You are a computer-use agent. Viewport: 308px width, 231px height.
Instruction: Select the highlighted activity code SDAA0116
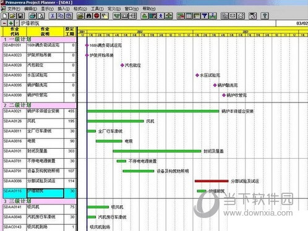point(12,191)
